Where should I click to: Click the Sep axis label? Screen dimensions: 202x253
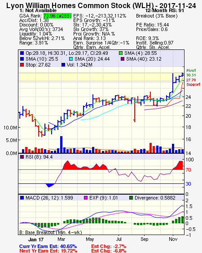(144, 239)
